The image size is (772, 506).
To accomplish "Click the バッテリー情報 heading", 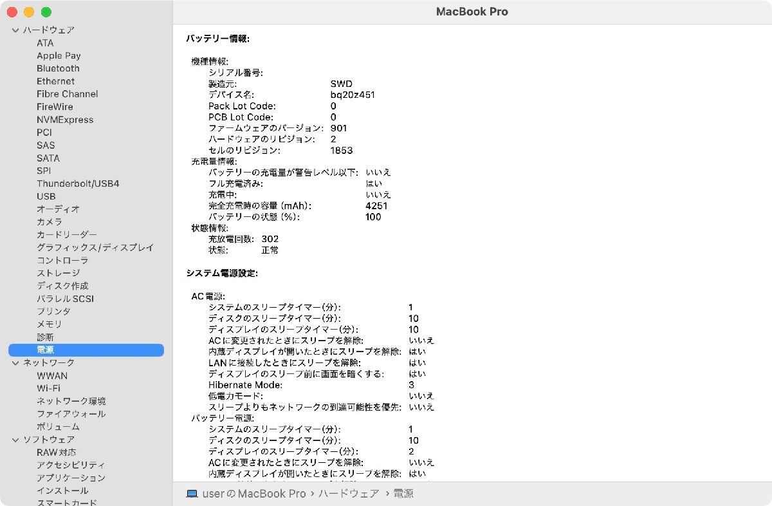I will click(x=217, y=39).
